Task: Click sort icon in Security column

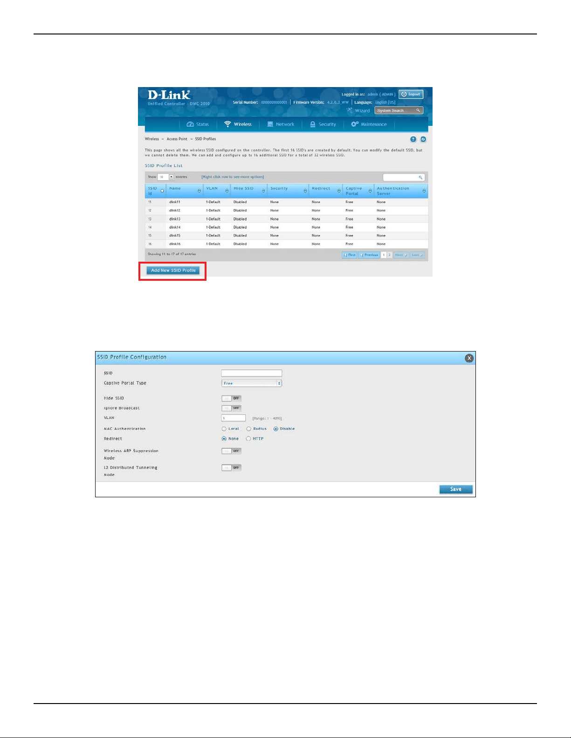Action: 305,191
